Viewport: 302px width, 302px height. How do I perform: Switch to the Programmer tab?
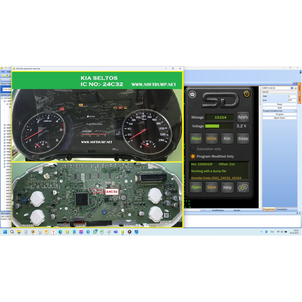(269, 209)
